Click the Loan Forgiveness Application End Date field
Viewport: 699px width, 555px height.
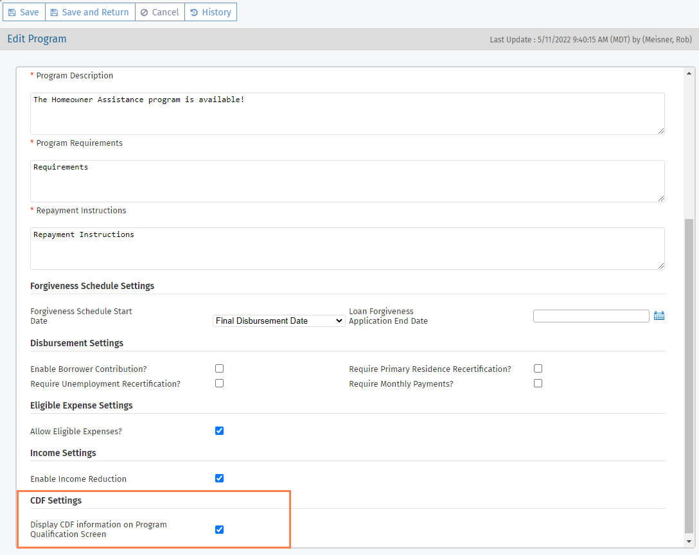pos(591,316)
